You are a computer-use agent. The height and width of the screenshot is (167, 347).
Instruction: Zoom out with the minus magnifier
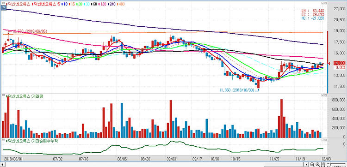coord(312,164)
